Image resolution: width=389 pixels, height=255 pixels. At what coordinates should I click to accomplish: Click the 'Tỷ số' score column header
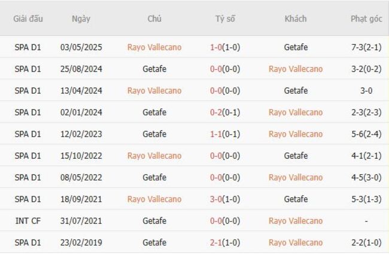click(x=225, y=19)
